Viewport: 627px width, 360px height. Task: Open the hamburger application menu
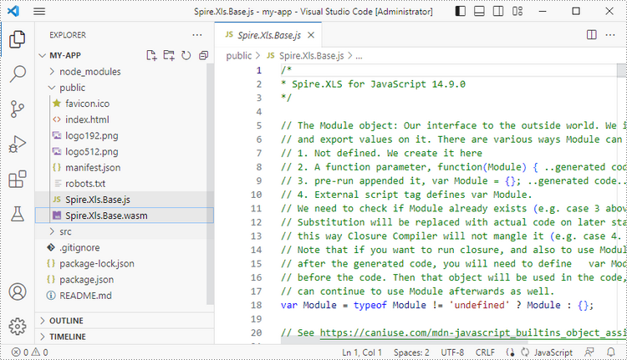click(39, 12)
